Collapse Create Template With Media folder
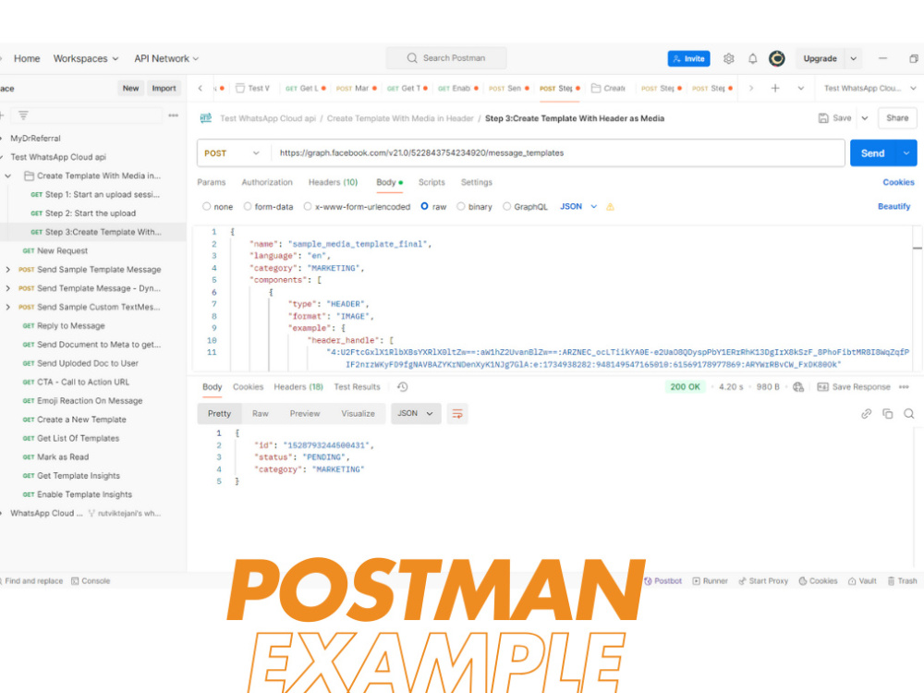Screen dimensions: 924x693 (8, 176)
